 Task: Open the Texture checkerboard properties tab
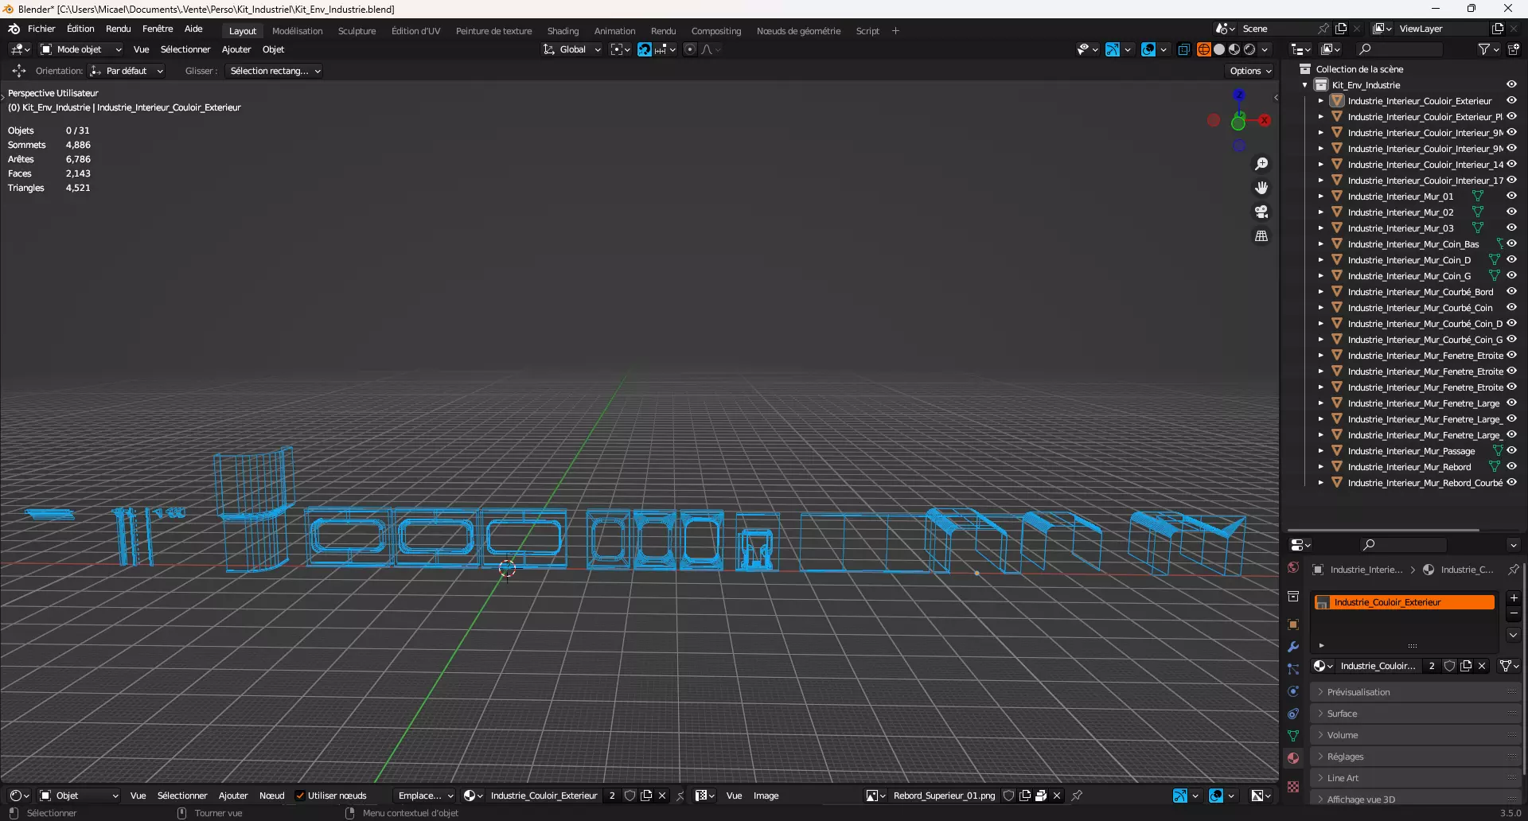pos(1293,787)
